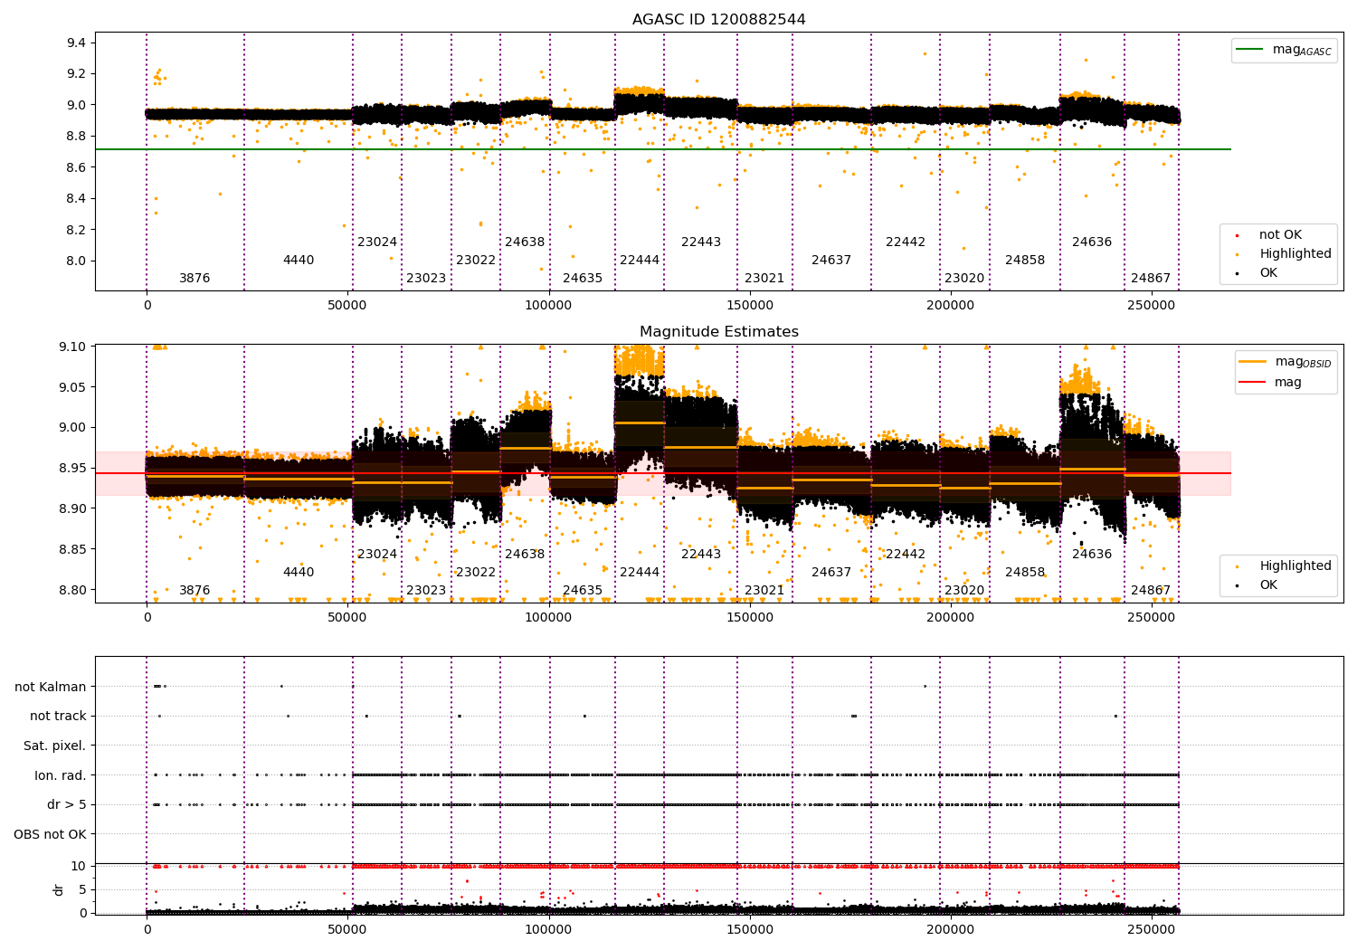Image resolution: width=1357 pixels, height=950 pixels.
Task: Click OBSID label 23024 in top panel
Action: 377,242
